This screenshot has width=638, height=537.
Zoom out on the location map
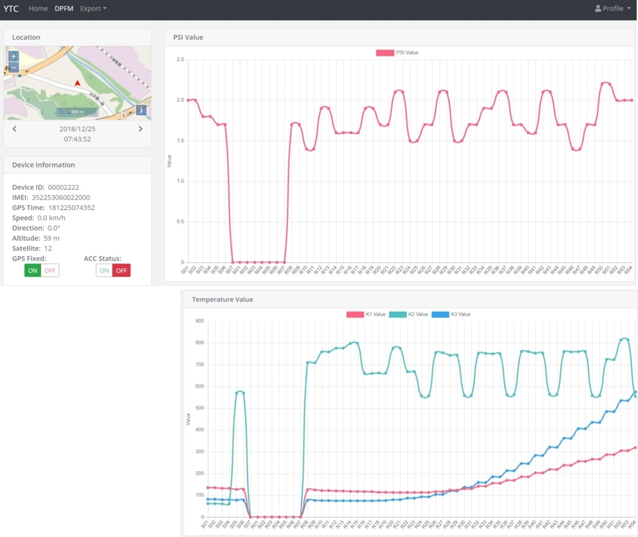[x=13, y=67]
